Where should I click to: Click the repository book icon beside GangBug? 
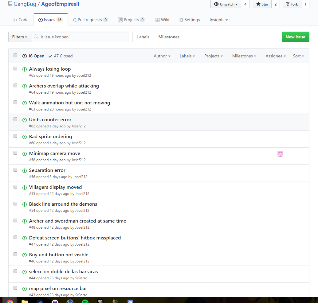point(10,4)
